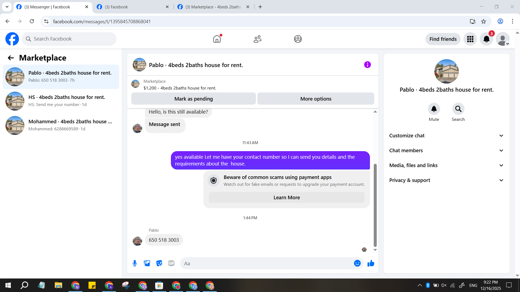The width and height of the screenshot is (520, 292).
Task: Switch to Messenger | Facebook tab
Action: (53, 7)
